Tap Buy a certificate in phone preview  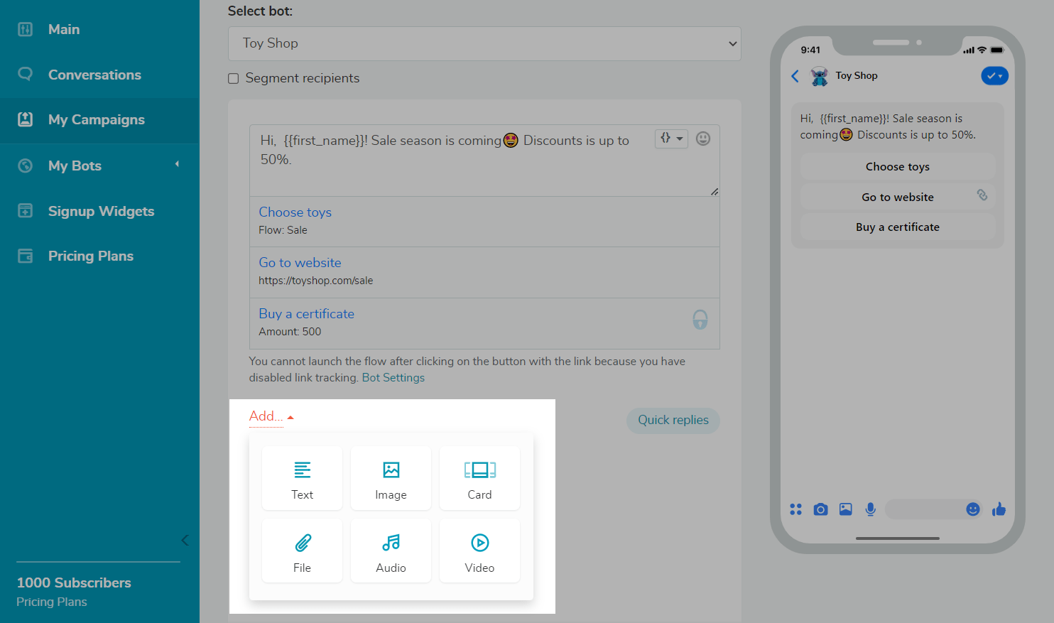[898, 227]
